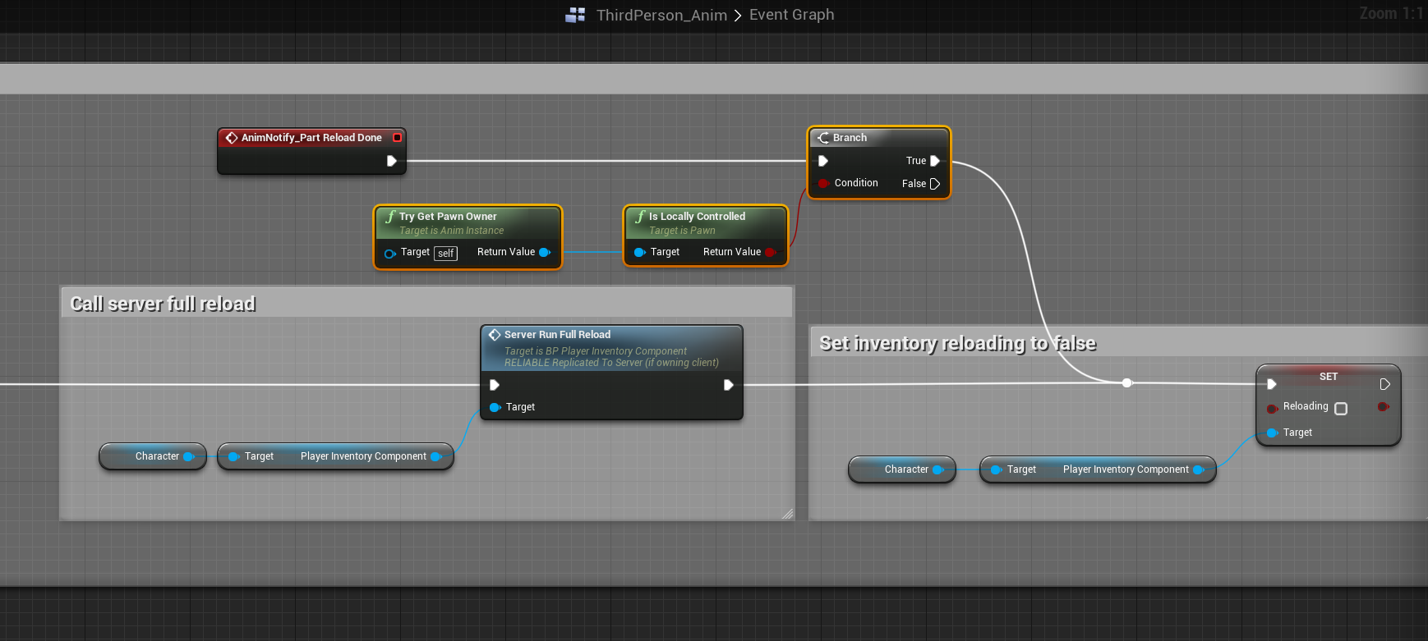Click output exec pin of Server Run Full Reload

(x=728, y=385)
